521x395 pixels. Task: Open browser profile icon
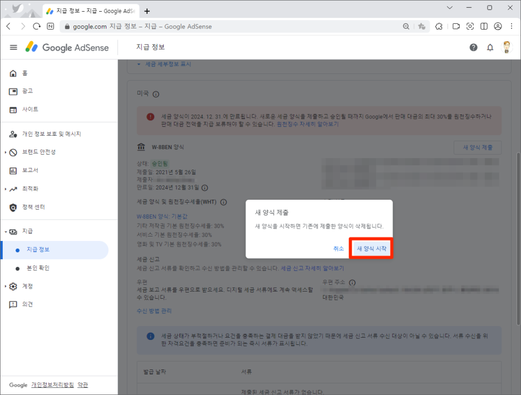[498, 26]
